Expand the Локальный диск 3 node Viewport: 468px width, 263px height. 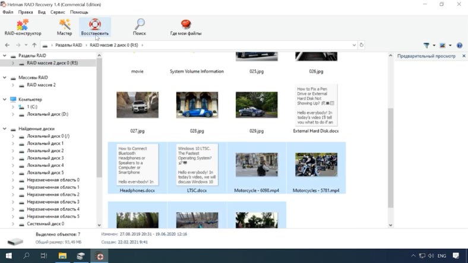[x=14, y=158]
